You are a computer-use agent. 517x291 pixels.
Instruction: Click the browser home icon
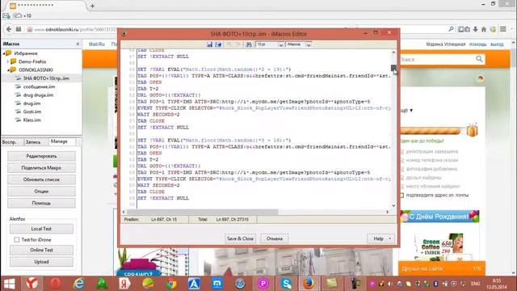(x=484, y=29)
